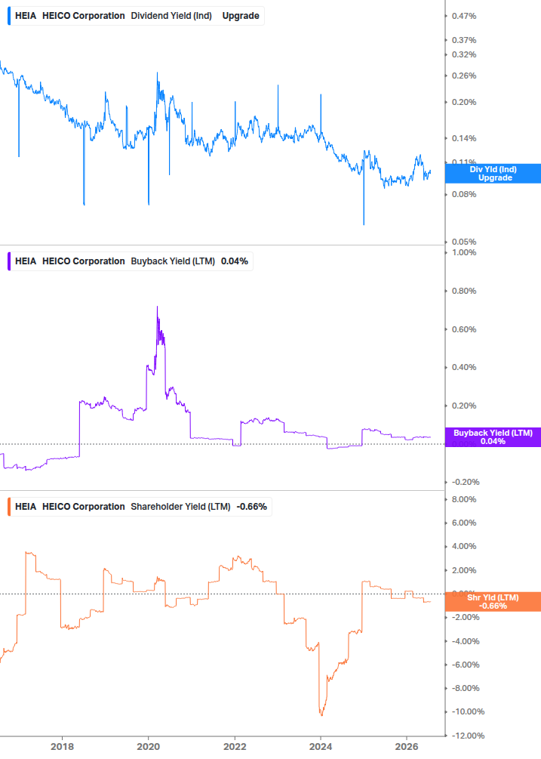Click the Buyback Yield (LTM) metric label
541x759 pixels.
(x=173, y=261)
